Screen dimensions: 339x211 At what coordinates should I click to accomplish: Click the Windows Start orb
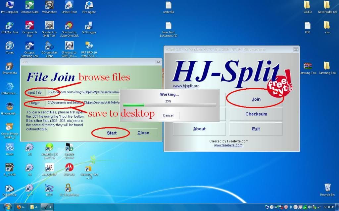click(x=7, y=207)
